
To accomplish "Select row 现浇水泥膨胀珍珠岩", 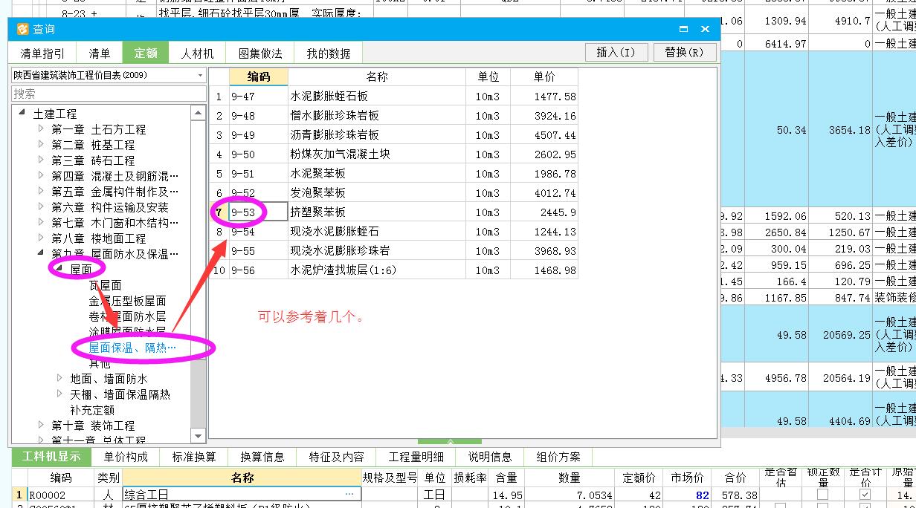I will coord(393,250).
